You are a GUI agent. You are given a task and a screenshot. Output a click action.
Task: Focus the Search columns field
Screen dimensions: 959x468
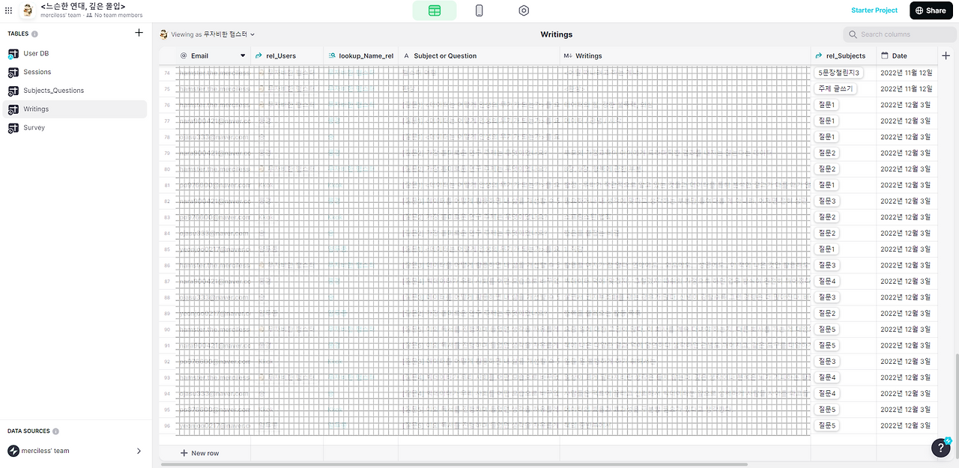tap(899, 34)
